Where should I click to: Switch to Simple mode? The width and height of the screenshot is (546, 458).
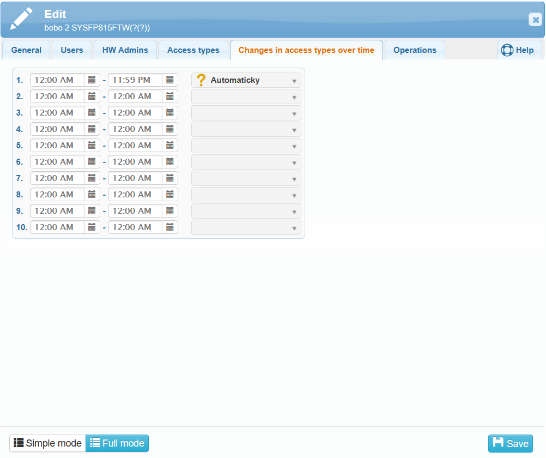48,443
